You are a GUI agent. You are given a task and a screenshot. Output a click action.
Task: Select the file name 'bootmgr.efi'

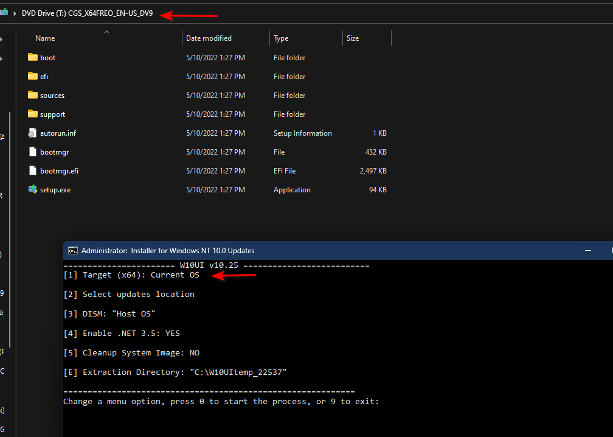click(x=59, y=171)
